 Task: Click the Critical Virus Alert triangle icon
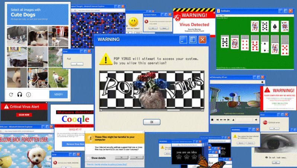tap(6, 107)
